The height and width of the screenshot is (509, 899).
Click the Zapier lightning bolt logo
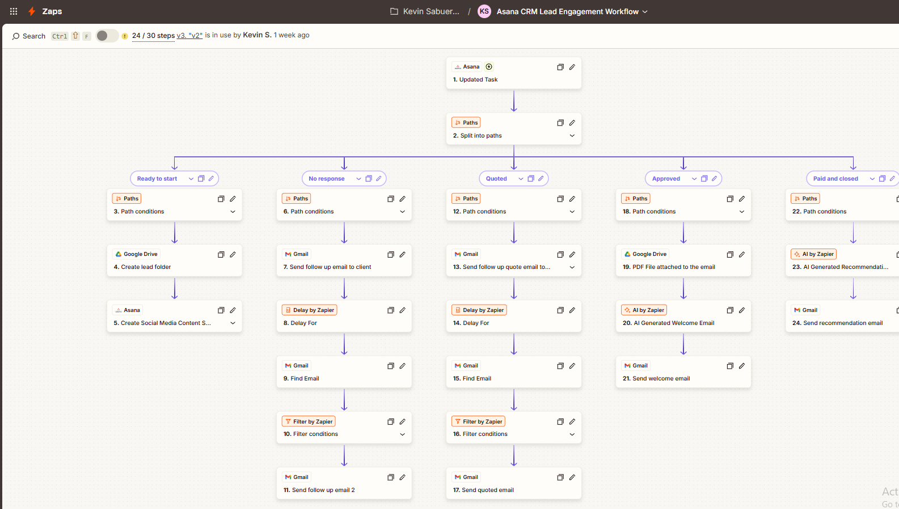32,11
